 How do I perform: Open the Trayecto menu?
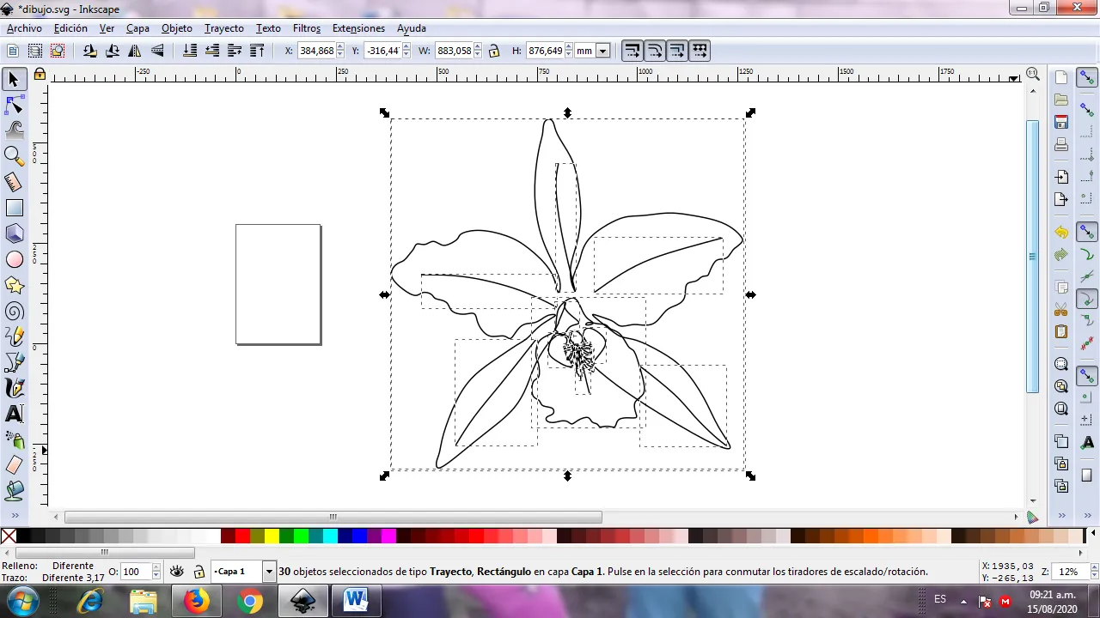pyautogui.click(x=223, y=28)
